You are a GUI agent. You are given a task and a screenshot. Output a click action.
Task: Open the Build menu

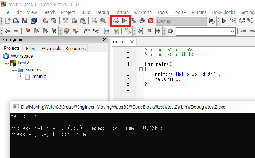click(x=85, y=12)
